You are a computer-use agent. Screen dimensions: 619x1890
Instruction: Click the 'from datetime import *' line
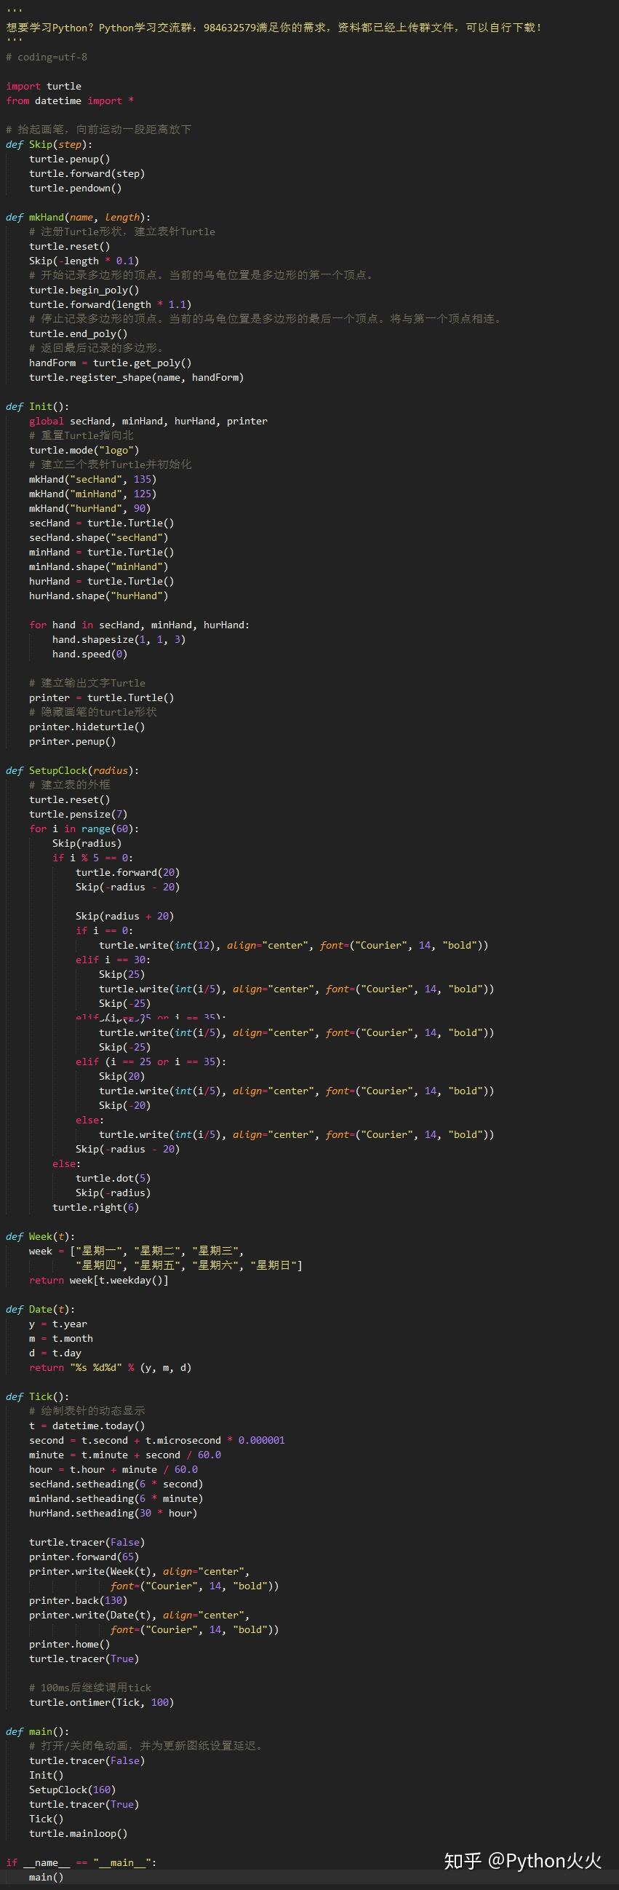(x=70, y=100)
